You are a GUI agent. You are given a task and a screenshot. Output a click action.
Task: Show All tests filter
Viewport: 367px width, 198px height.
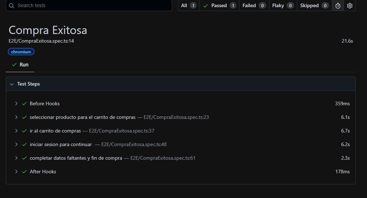coord(188,6)
